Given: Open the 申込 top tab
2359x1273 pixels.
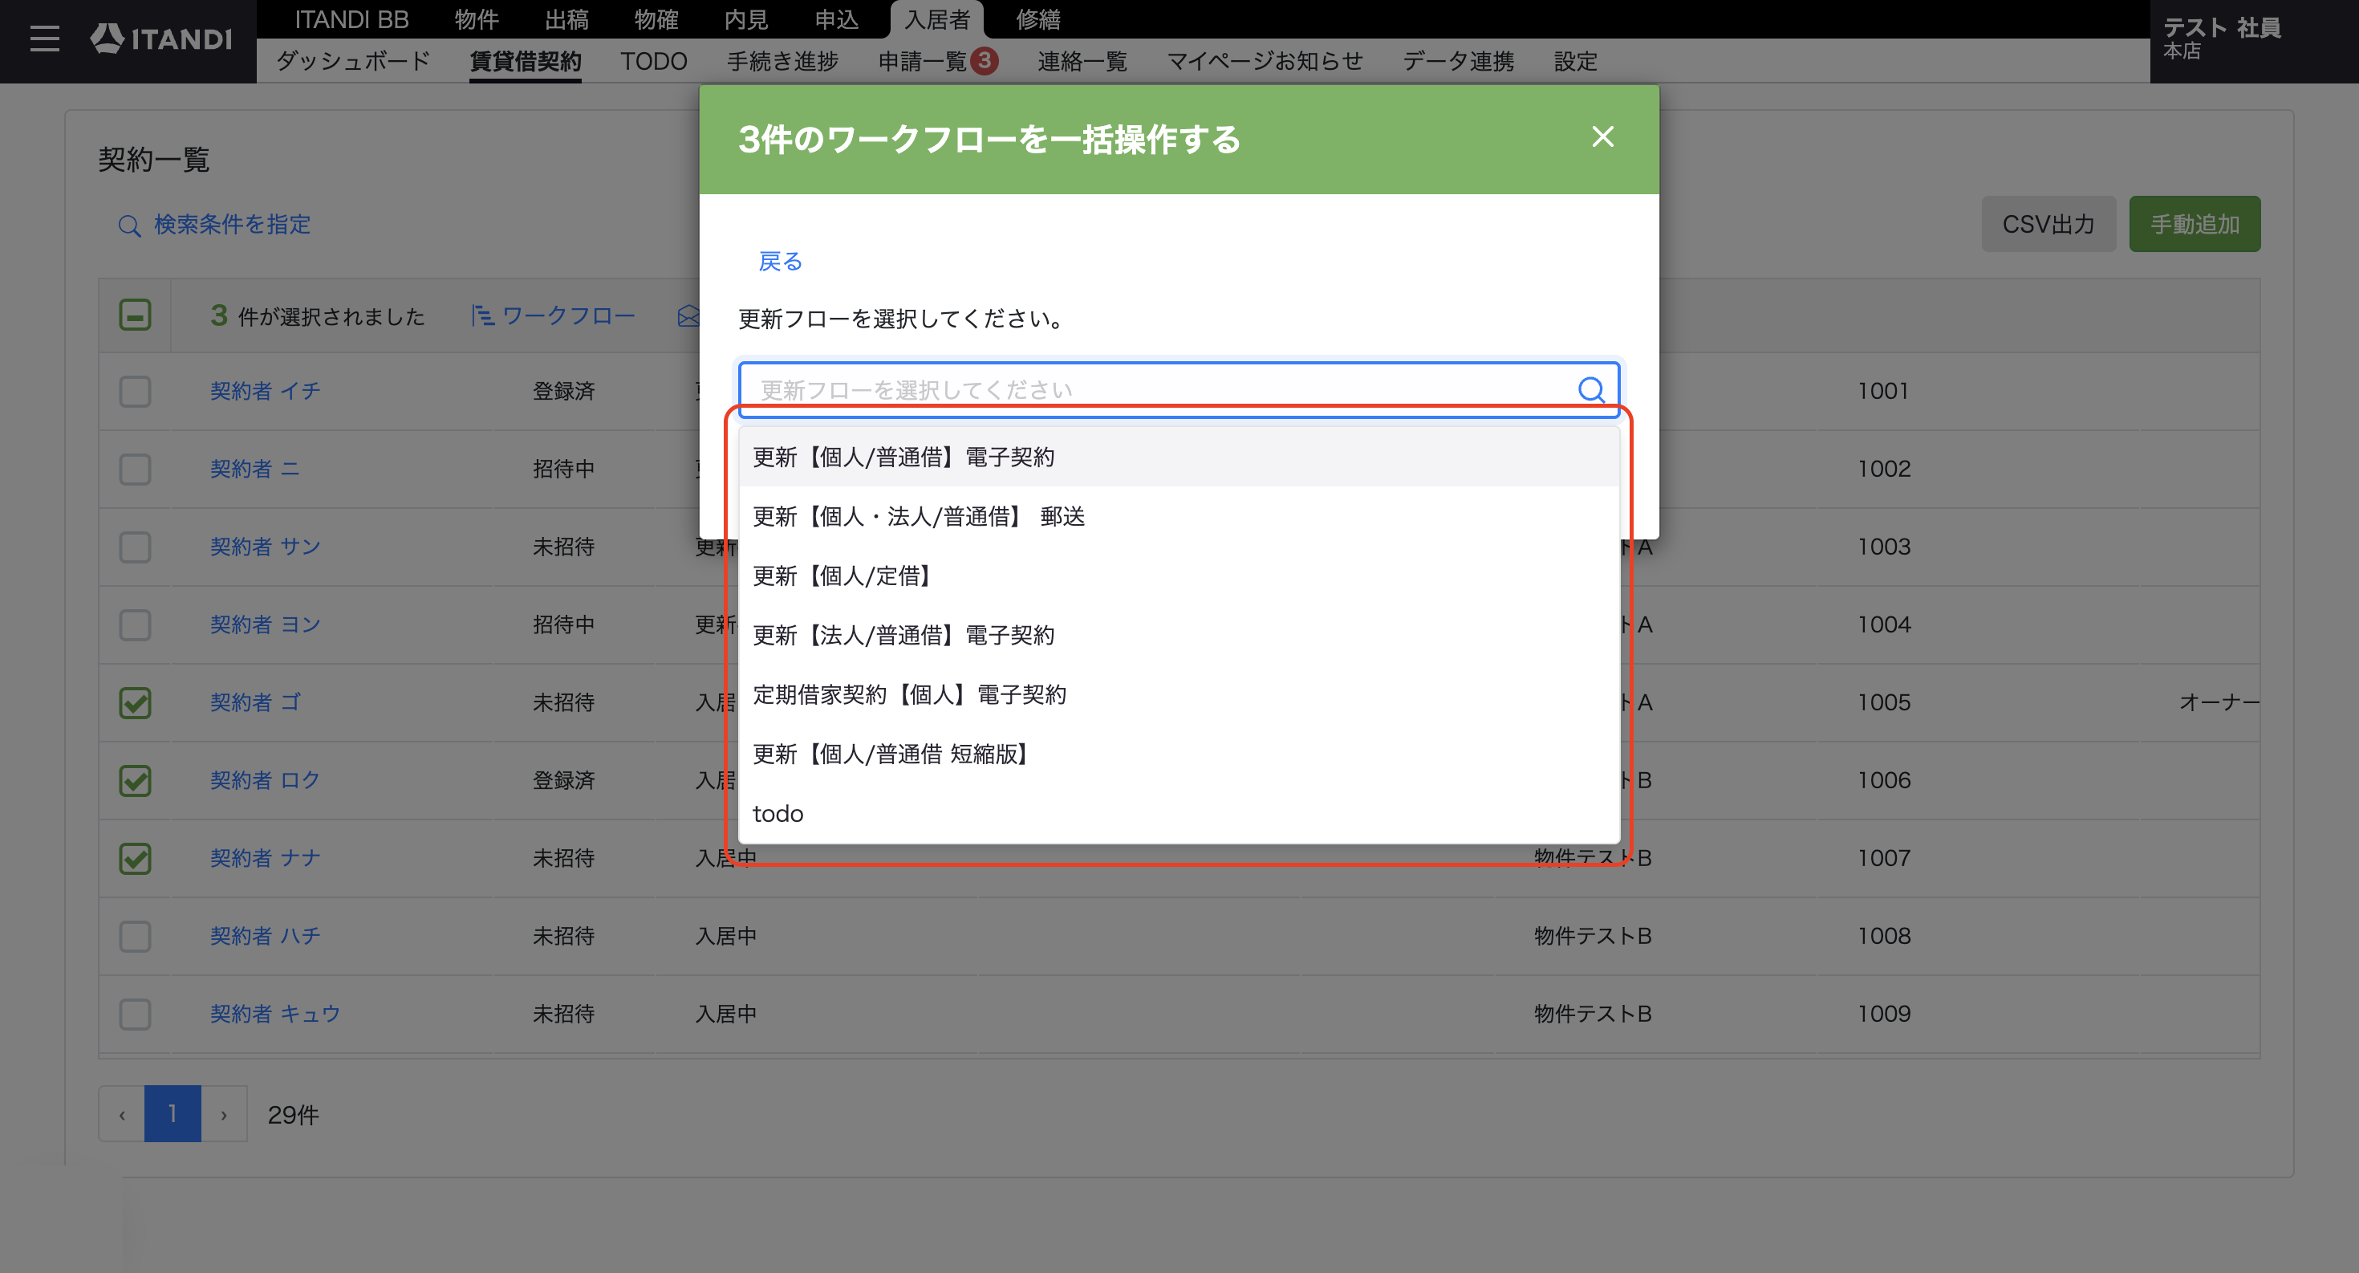Looking at the screenshot, I should (835, 19).
